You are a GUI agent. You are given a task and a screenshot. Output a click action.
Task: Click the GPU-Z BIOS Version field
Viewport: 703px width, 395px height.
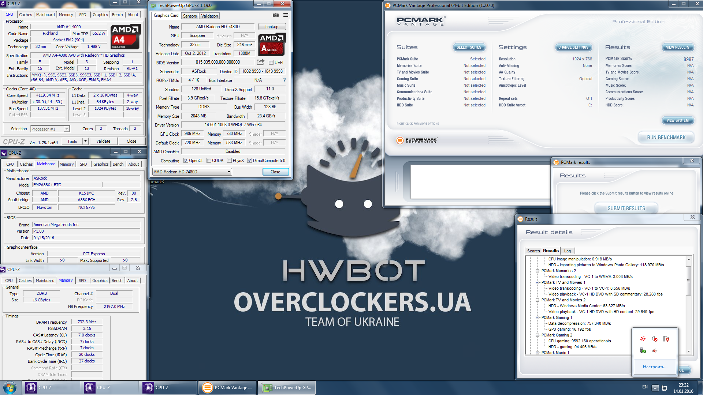[218, 63]
